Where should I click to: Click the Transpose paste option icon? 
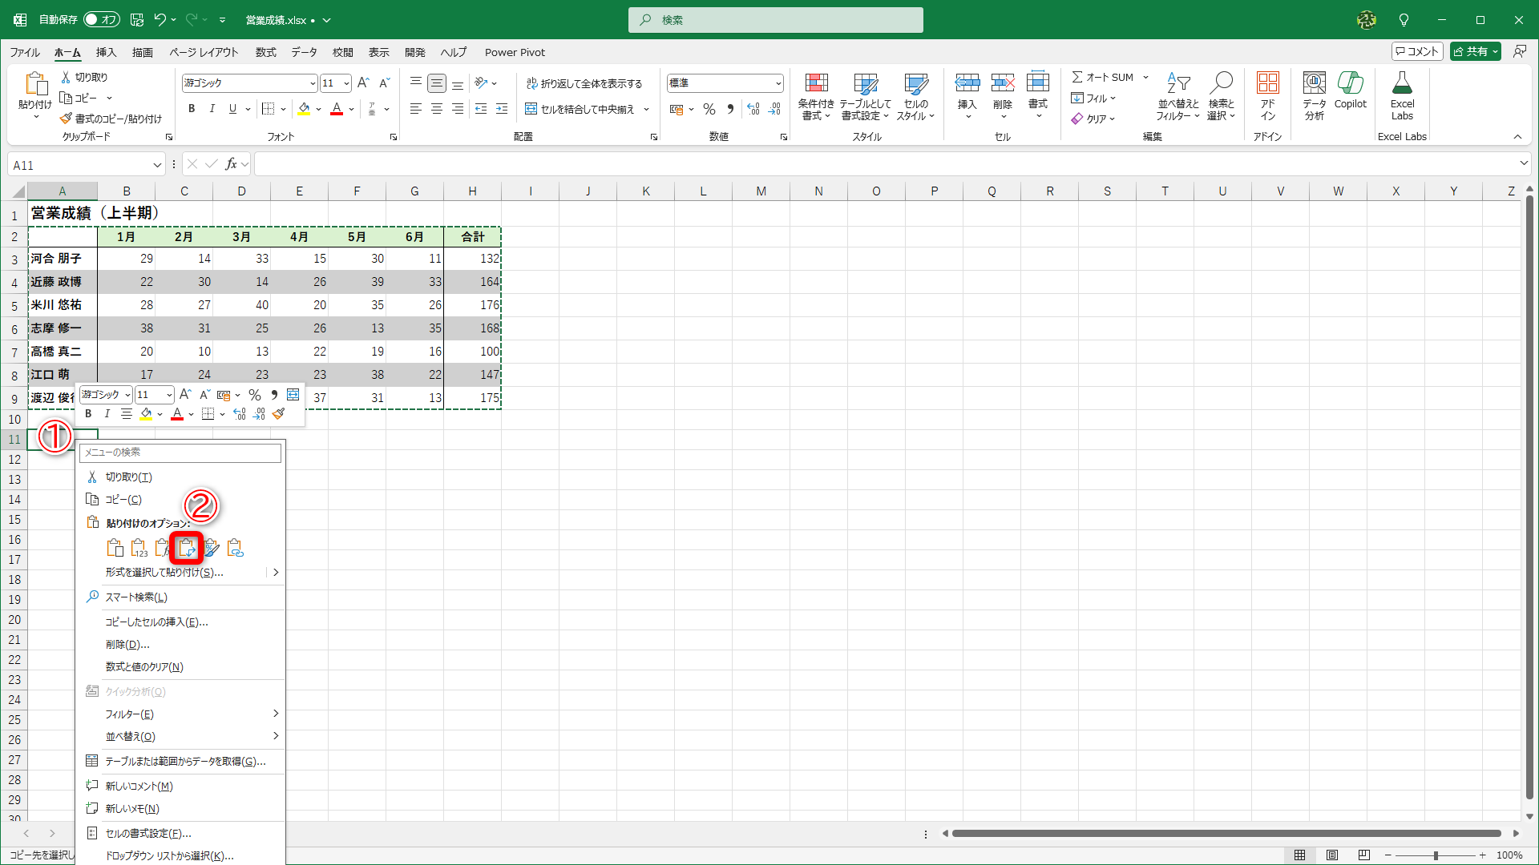coord(187,548)
